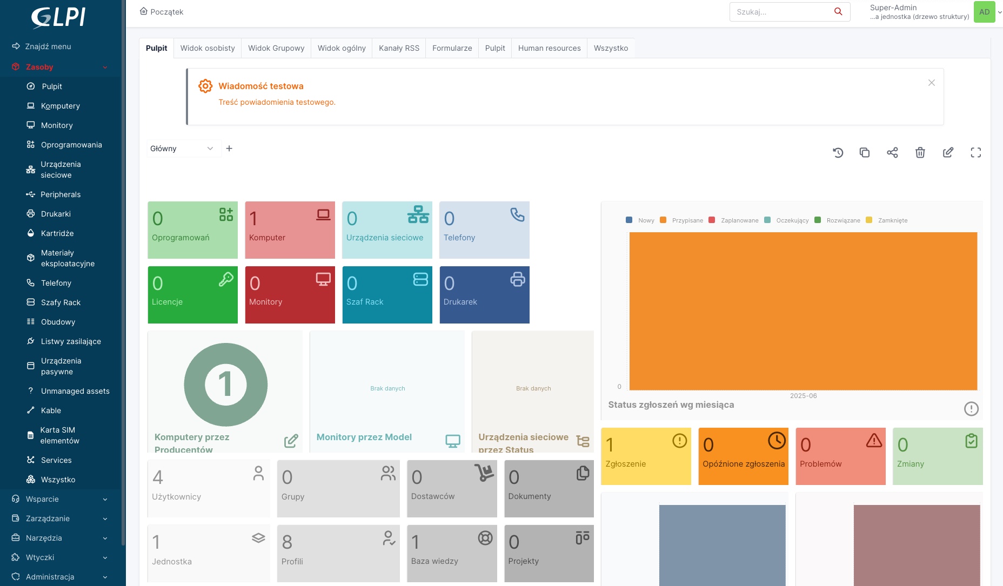Add a new dashboard with plus icon

click(x=229, y=149)
